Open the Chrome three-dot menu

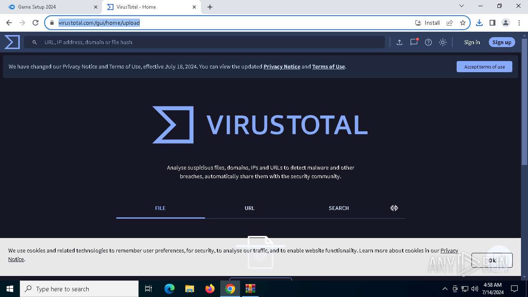pyautogui.click(x=519, y=23)
